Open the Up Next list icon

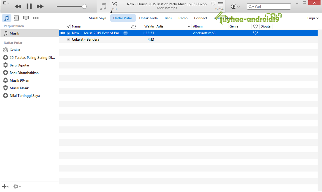click(x=221, y=4)
